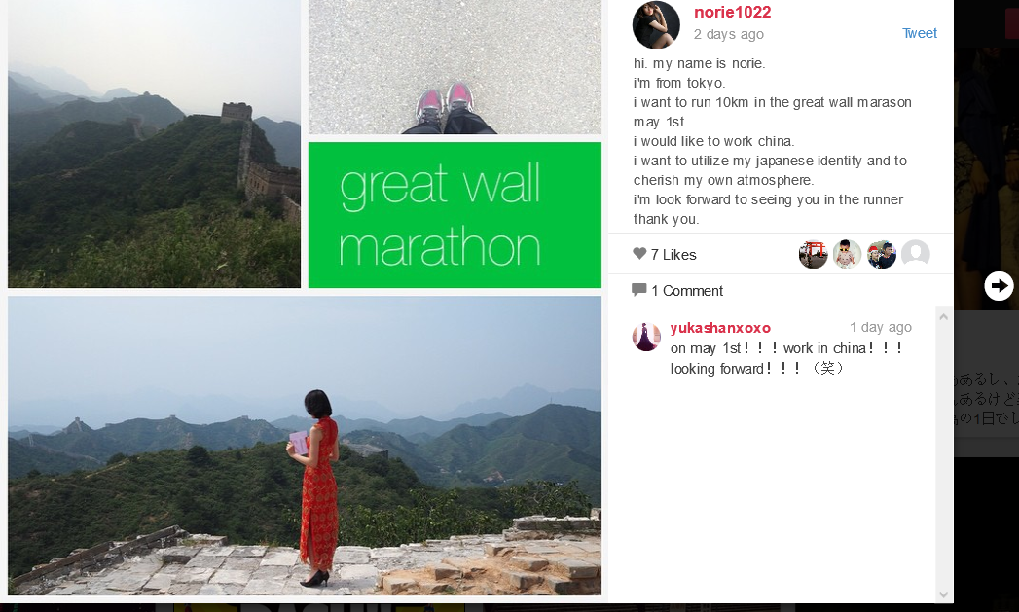Screen dimensions: 1019x612
Task: Open the sunglasses liker avatar
Action: tap(848, 254)
